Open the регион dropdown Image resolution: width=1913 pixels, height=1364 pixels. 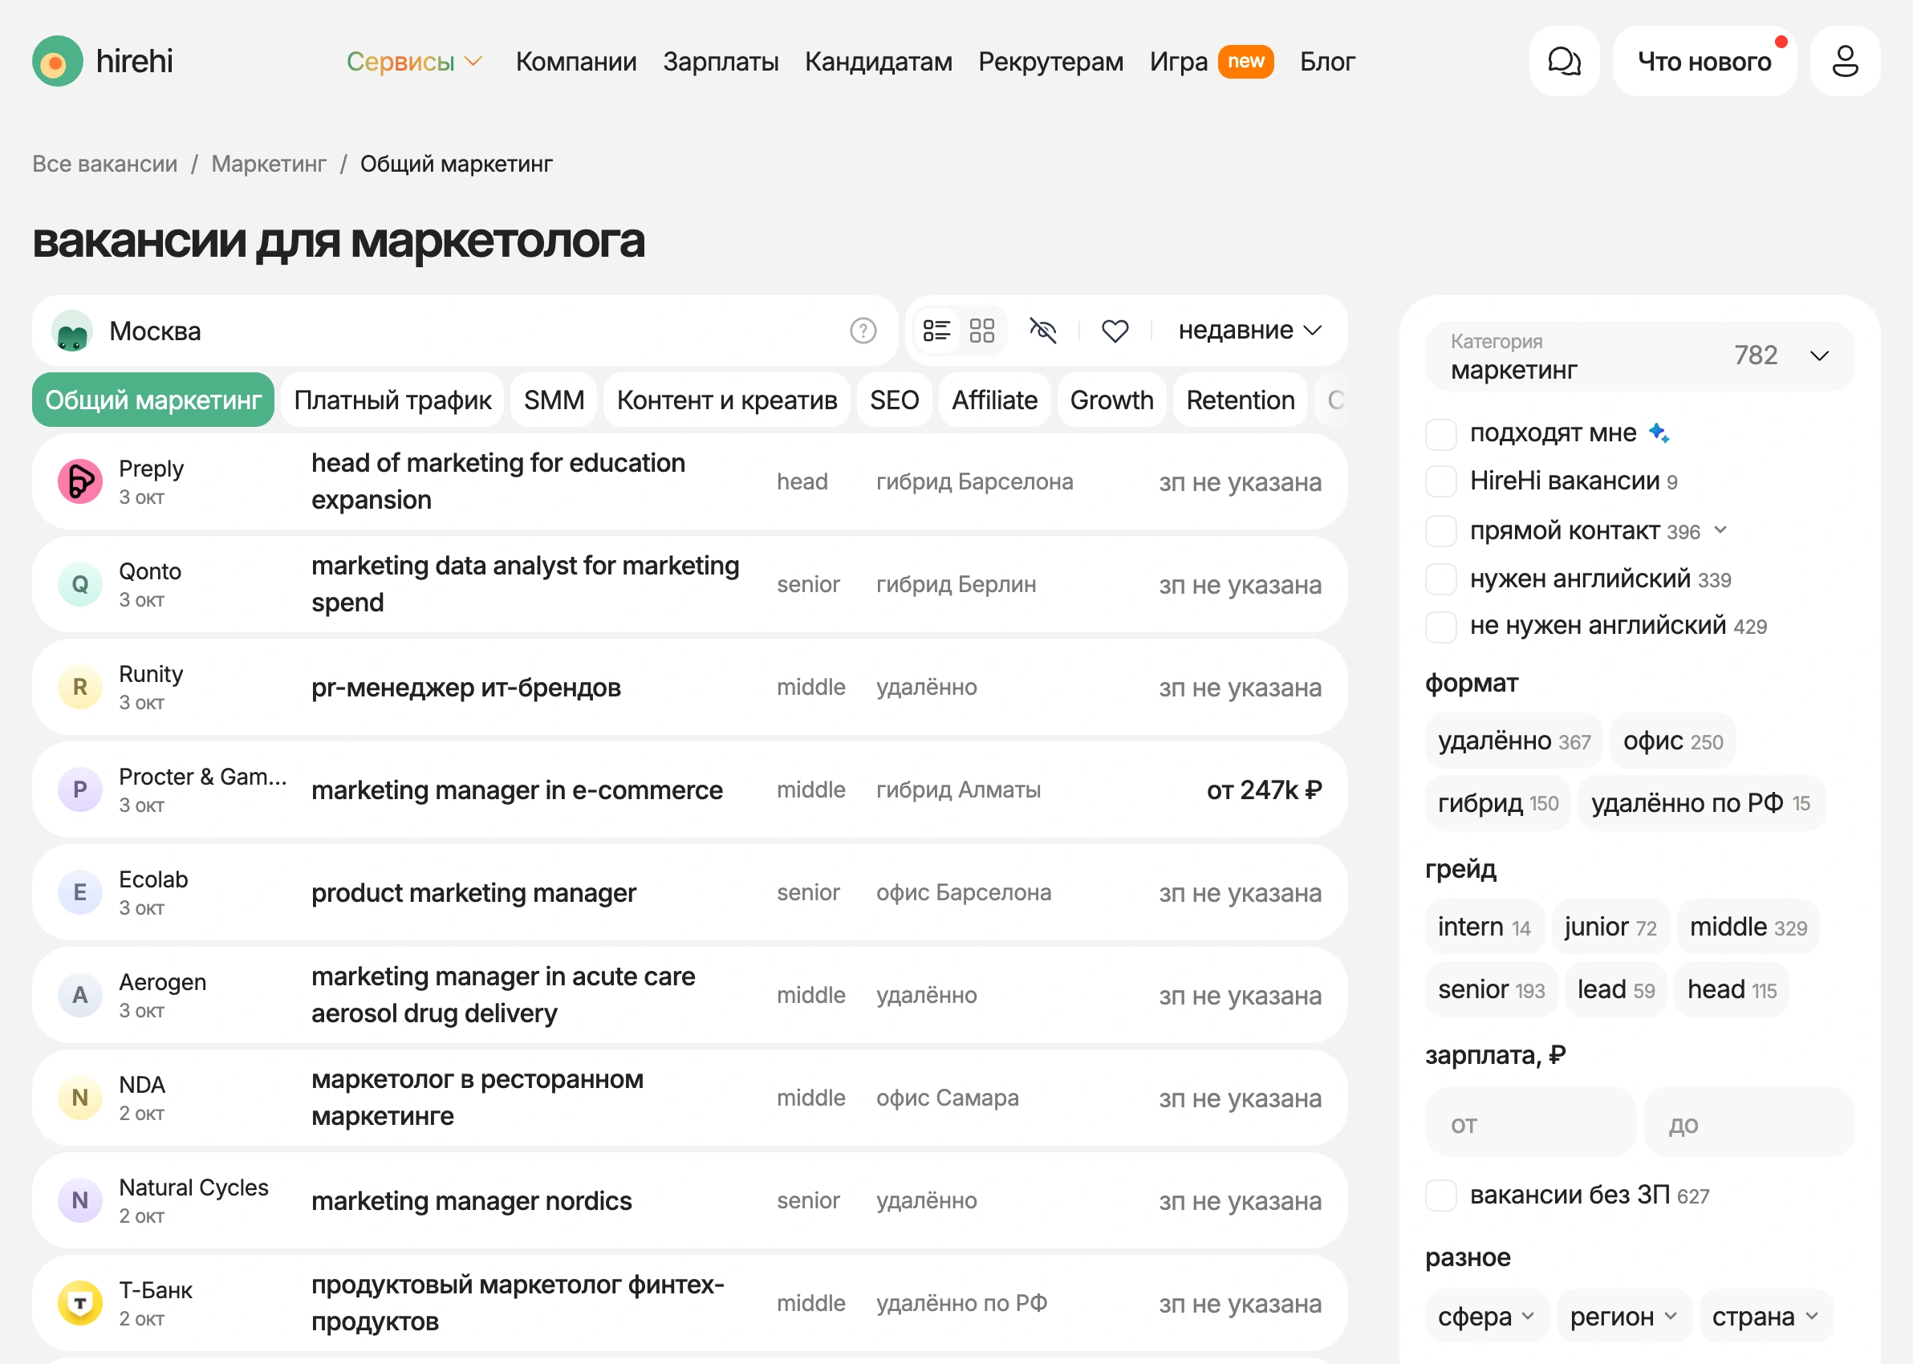(x=1623, y=1317)
